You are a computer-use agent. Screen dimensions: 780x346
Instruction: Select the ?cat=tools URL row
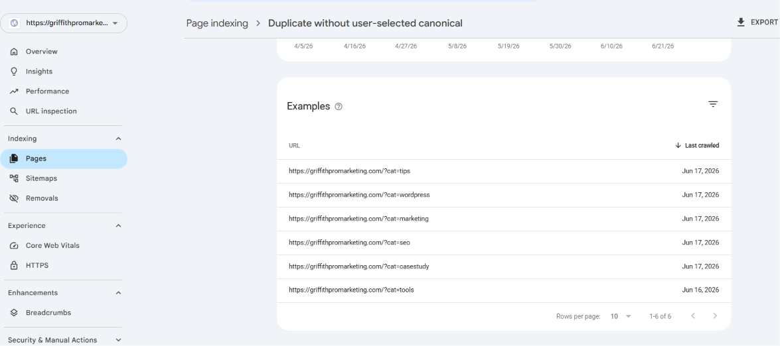[504, 290]
